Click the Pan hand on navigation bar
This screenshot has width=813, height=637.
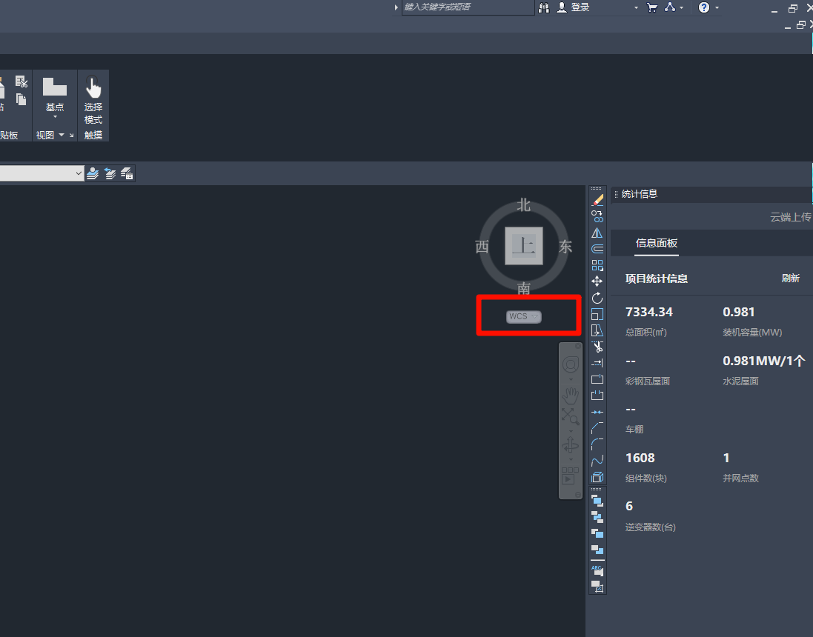click(570, 395)
